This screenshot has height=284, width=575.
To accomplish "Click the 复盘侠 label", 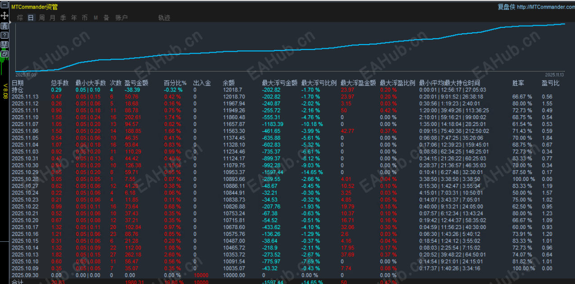I will click(506, 7).
